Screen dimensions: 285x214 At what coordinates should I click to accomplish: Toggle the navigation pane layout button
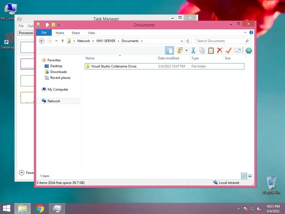(x=169, y=50)
